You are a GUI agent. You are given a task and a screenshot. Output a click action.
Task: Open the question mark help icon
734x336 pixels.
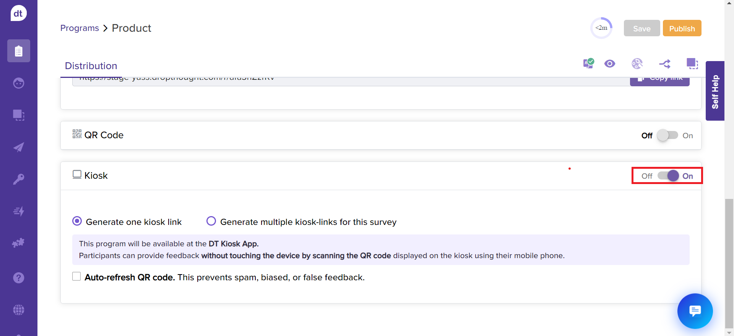pos(18,278)
